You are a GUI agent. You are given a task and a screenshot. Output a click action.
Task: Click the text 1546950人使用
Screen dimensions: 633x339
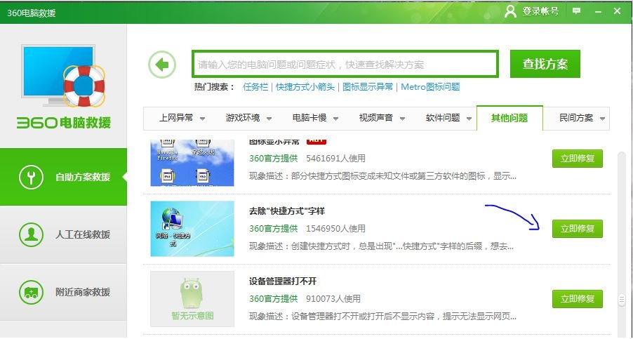click(x=335, y=229)
